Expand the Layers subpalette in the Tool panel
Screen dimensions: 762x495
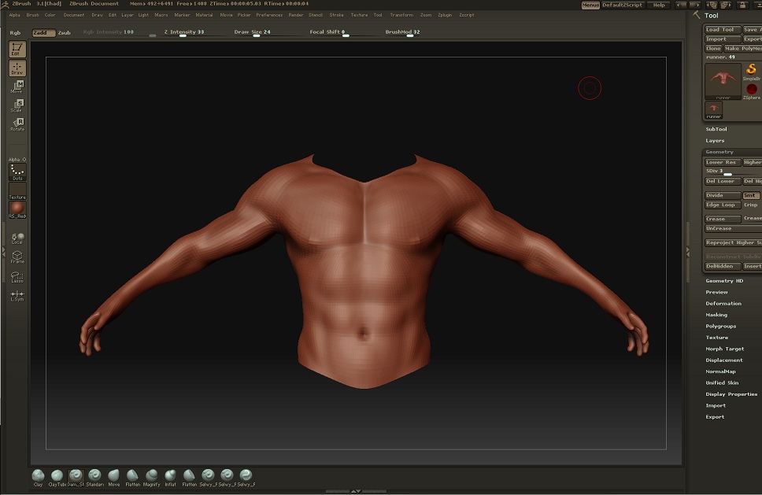(715, 140)
